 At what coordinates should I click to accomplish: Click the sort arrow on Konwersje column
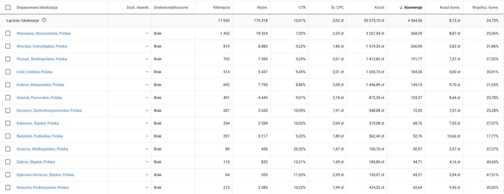(x=401, y=8)
